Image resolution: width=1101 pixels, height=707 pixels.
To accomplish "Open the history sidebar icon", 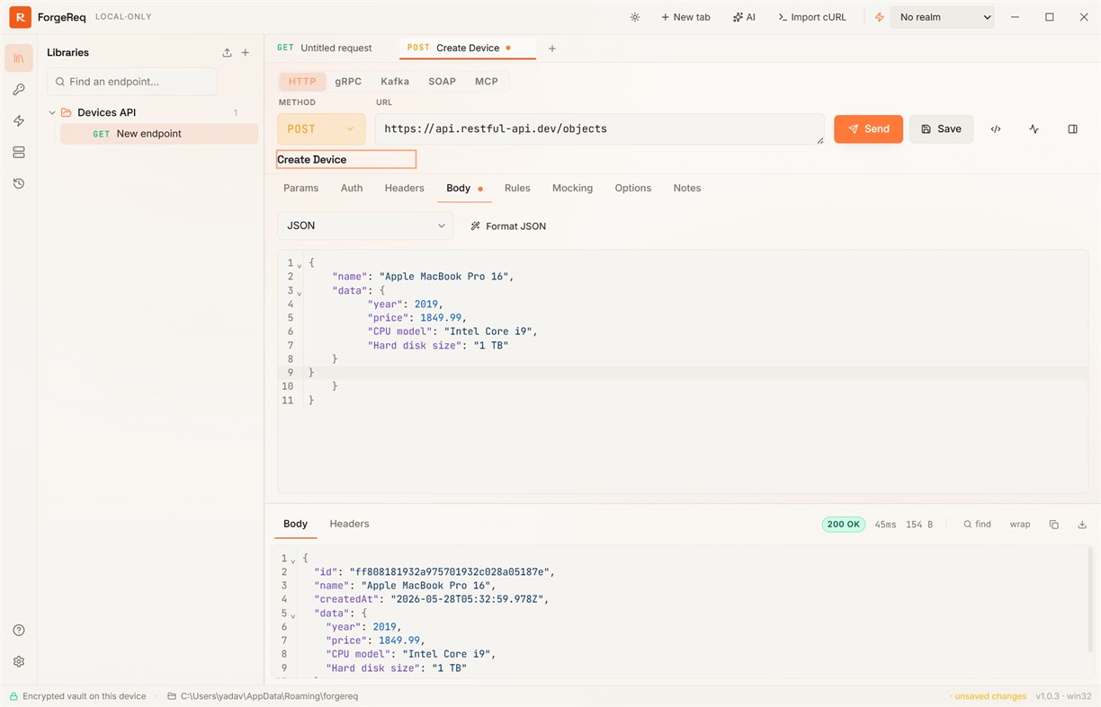I will [x=19, y=183].
